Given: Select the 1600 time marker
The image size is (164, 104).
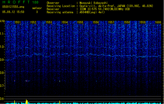Looking at the screenshot, I should [158, 23].
